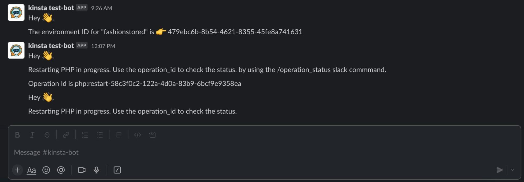Click the plus attachments icon
Viewport: 524px width, 182px height.
[x=17, y=170]
